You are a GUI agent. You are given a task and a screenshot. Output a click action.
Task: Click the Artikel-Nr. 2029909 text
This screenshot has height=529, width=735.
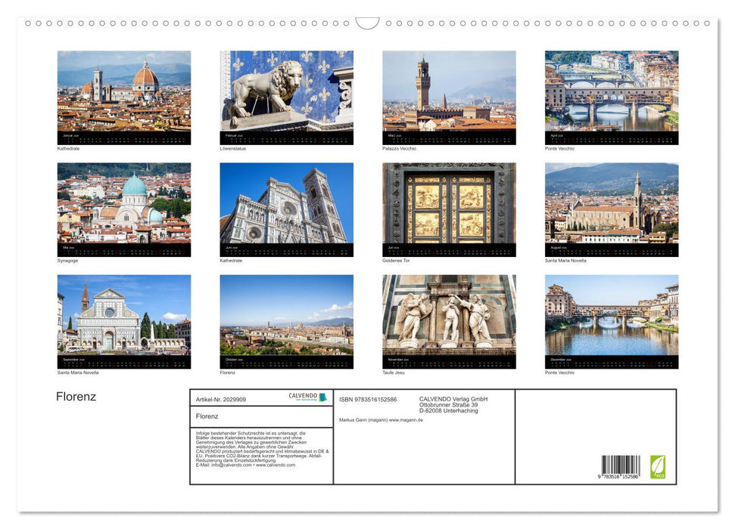point(221,400)
